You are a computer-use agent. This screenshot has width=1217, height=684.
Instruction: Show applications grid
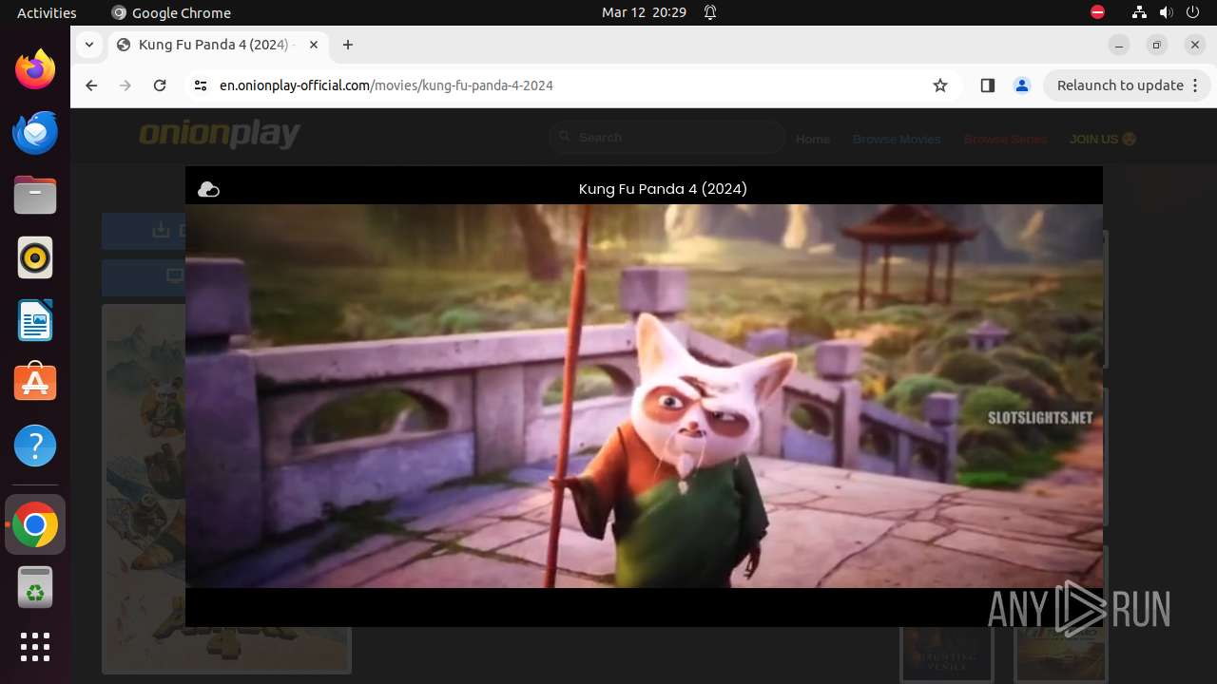pyautogui.click(x=35, y=647)
